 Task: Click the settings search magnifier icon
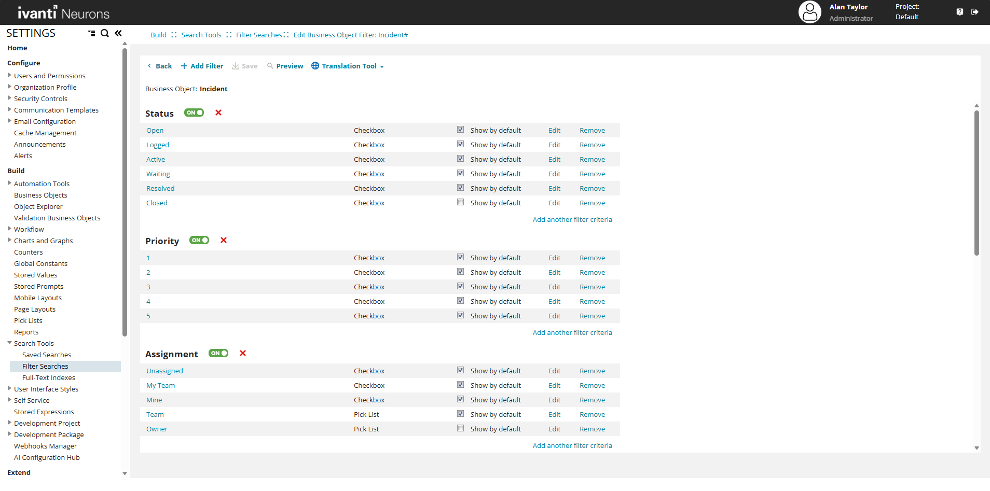click(104, 33)
